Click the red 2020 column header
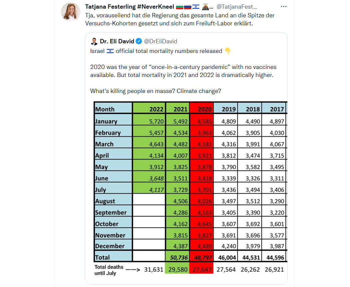The image size is (350, 287). point(202,108)
